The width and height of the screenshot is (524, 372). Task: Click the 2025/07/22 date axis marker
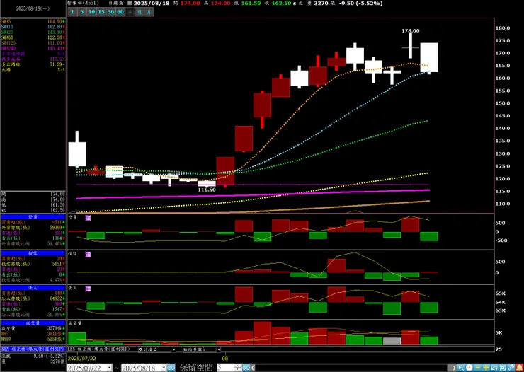(x=81, y=358)
